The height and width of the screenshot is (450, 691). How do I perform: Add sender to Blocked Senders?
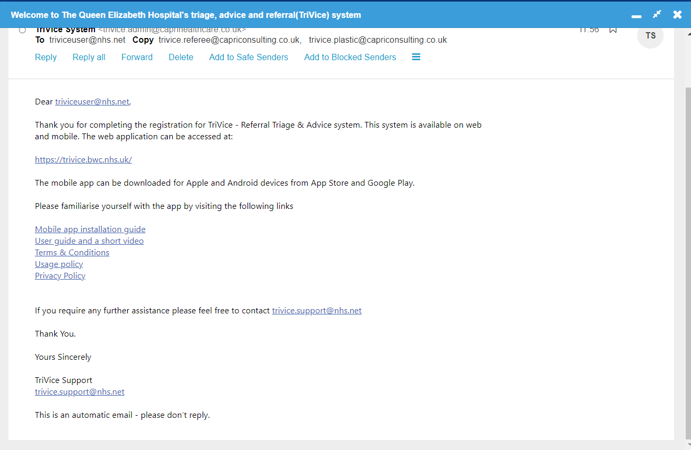[x=350, y=57]
